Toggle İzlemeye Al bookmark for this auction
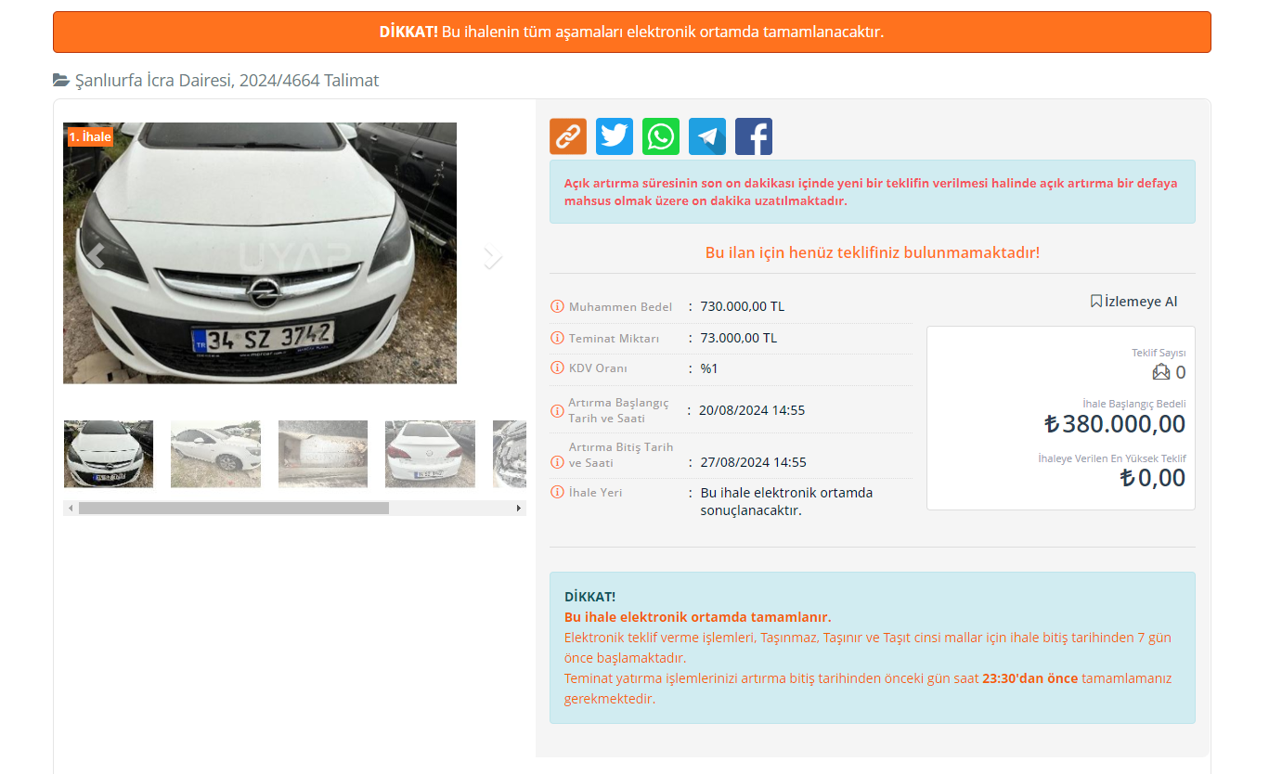This screenshot has width=1269, height=774. 1133,302
